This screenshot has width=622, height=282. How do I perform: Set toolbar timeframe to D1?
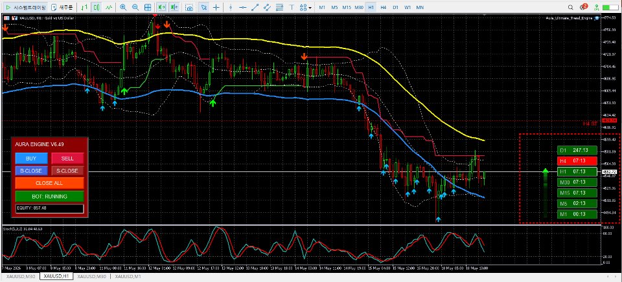[x=395, y=7]
